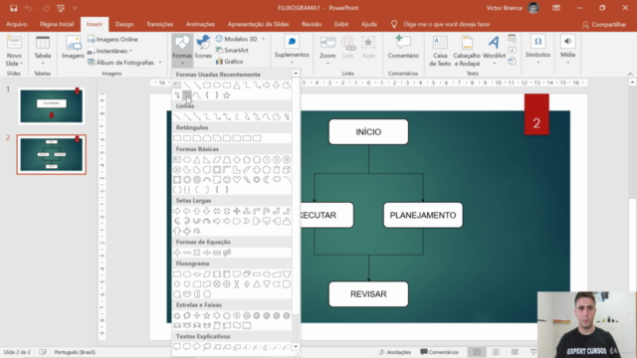
Task: Select the sun shape in Formas Básicas
Action: pyautogui.click(x=257, y=179)
